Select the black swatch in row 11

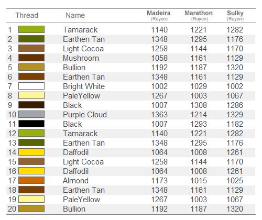point(31,124)
